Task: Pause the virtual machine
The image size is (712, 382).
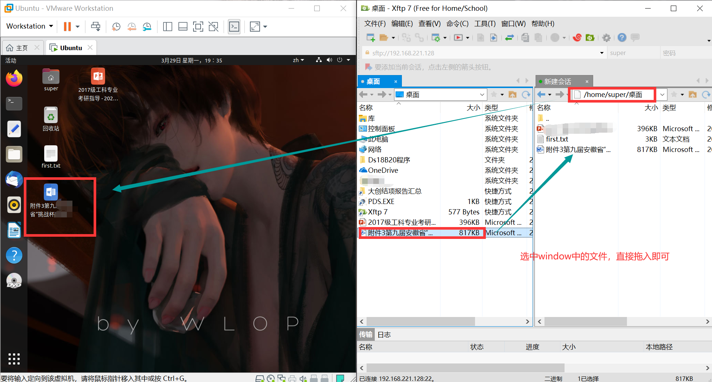Action: (67, 26)
